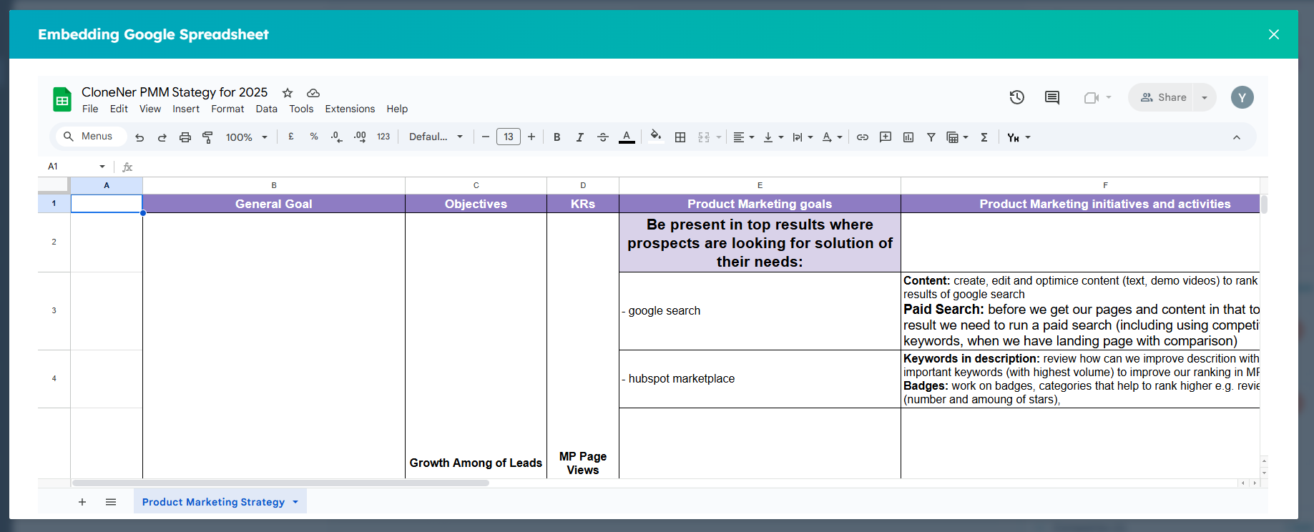The width and height of the screenshot is (1314, 532).
Task: Open the Data menu
Action: 267,109
